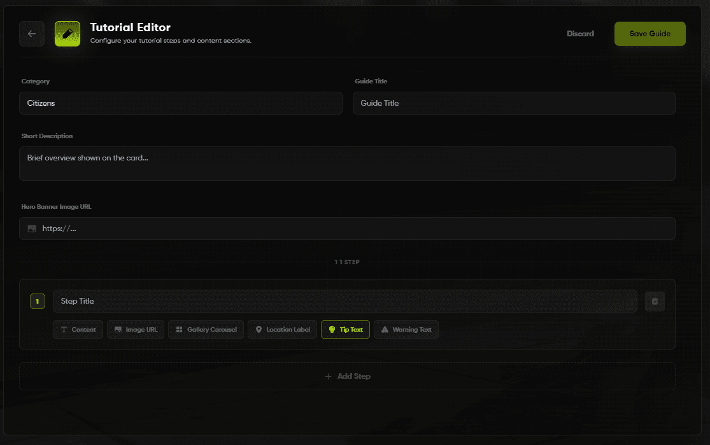This screenshot has width=710, height=445.
Task: Click the Guide Title input field
Action: coord(514,103)
